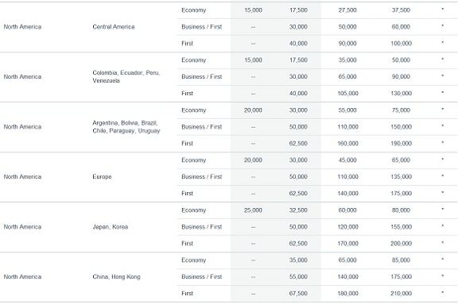Click Business / First label in Europe section

coord(201,177)
